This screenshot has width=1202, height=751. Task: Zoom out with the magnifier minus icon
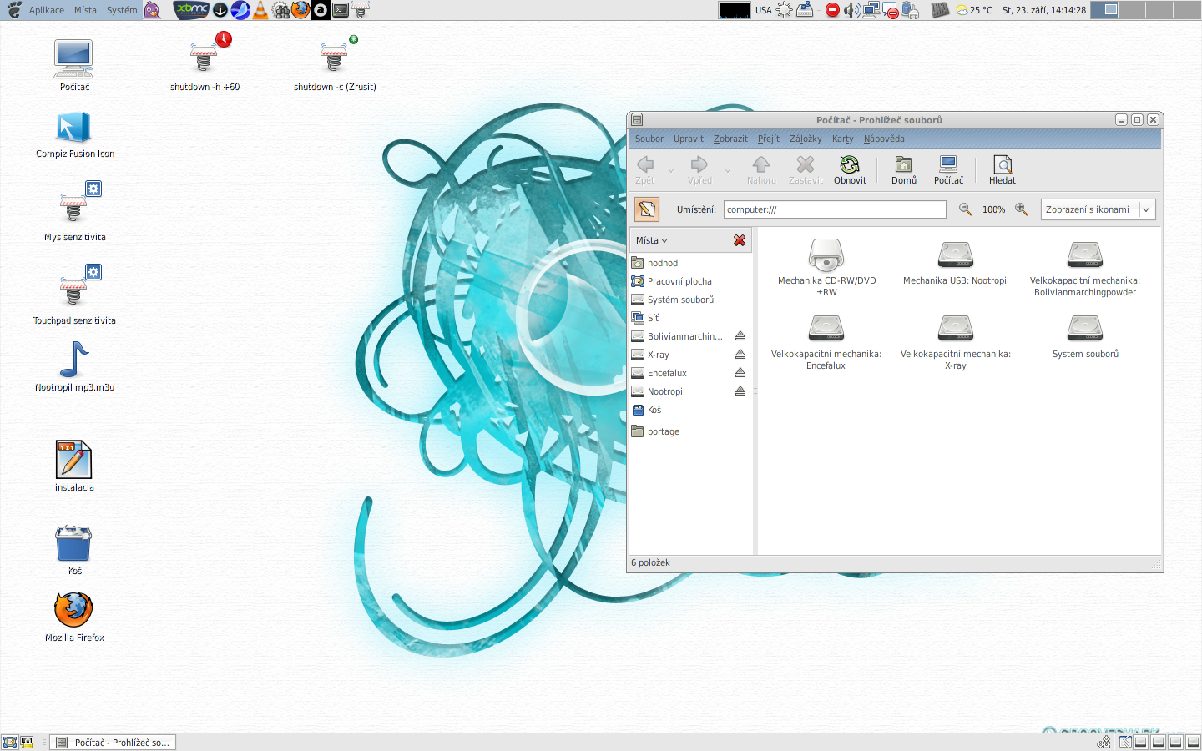(x=965, y=209)
